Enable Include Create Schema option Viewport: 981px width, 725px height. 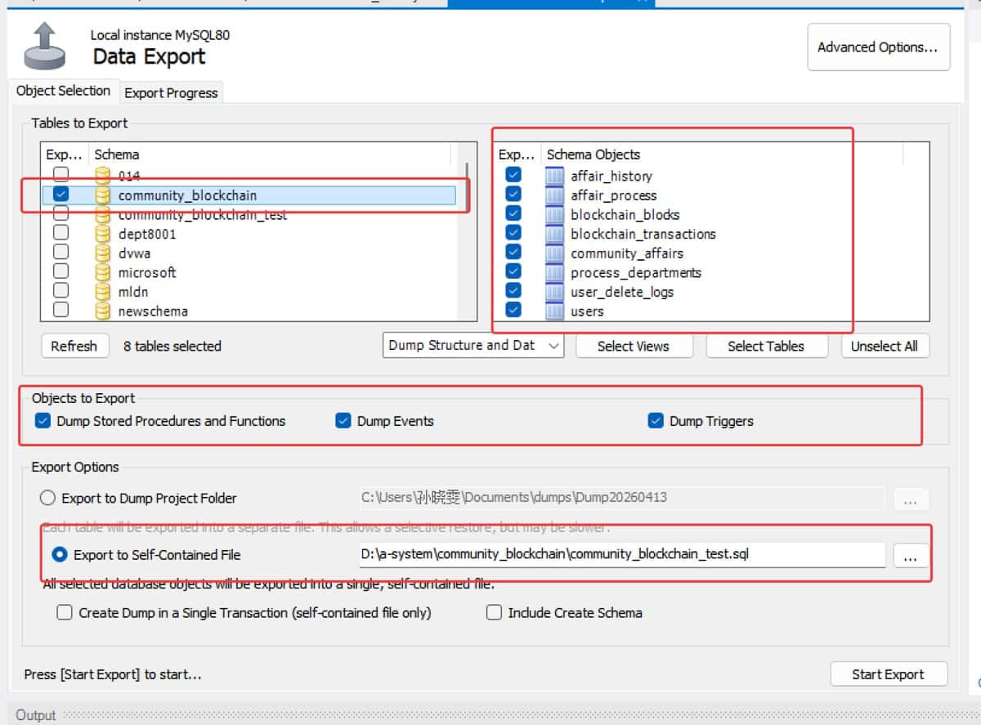tap(494, 612)
